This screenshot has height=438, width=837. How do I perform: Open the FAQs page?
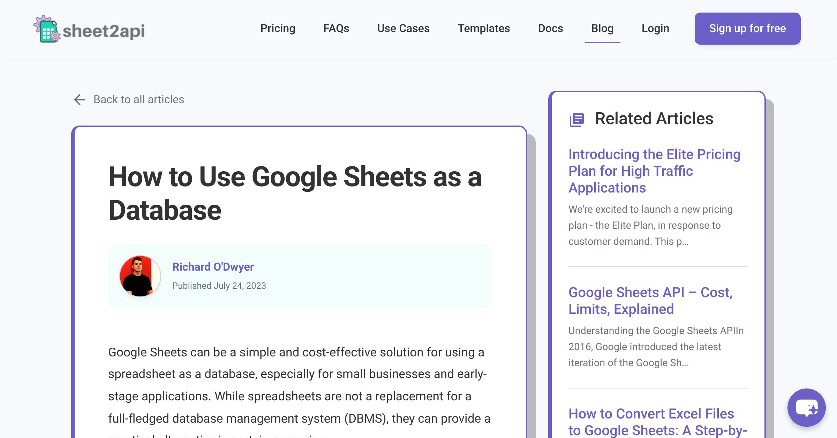coord(336,28)
